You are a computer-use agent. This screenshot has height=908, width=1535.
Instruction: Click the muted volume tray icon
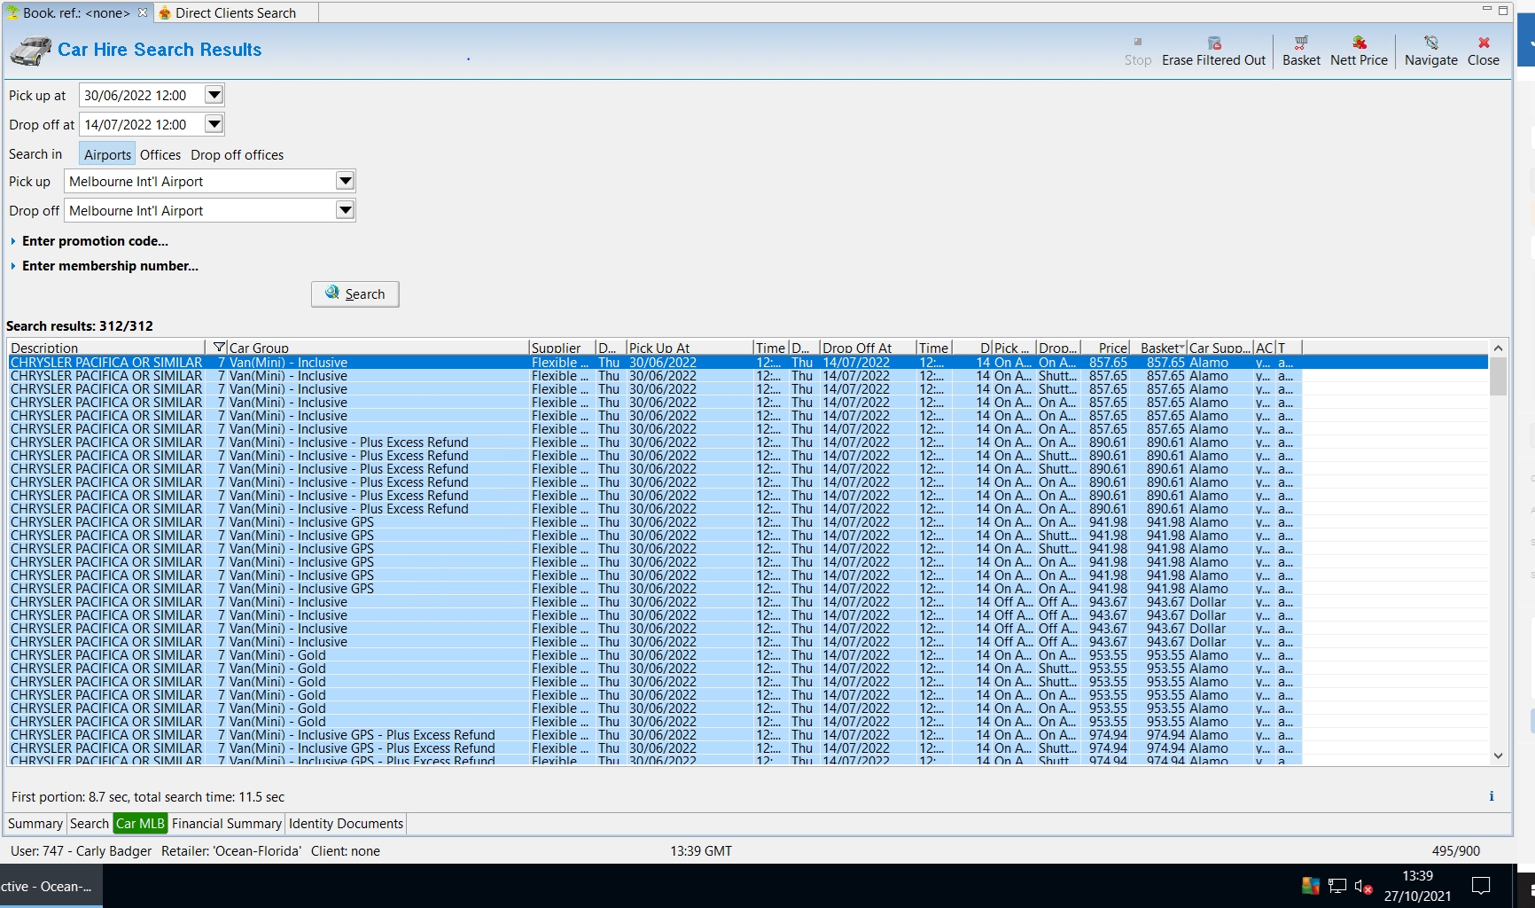tap(1363, 886)
